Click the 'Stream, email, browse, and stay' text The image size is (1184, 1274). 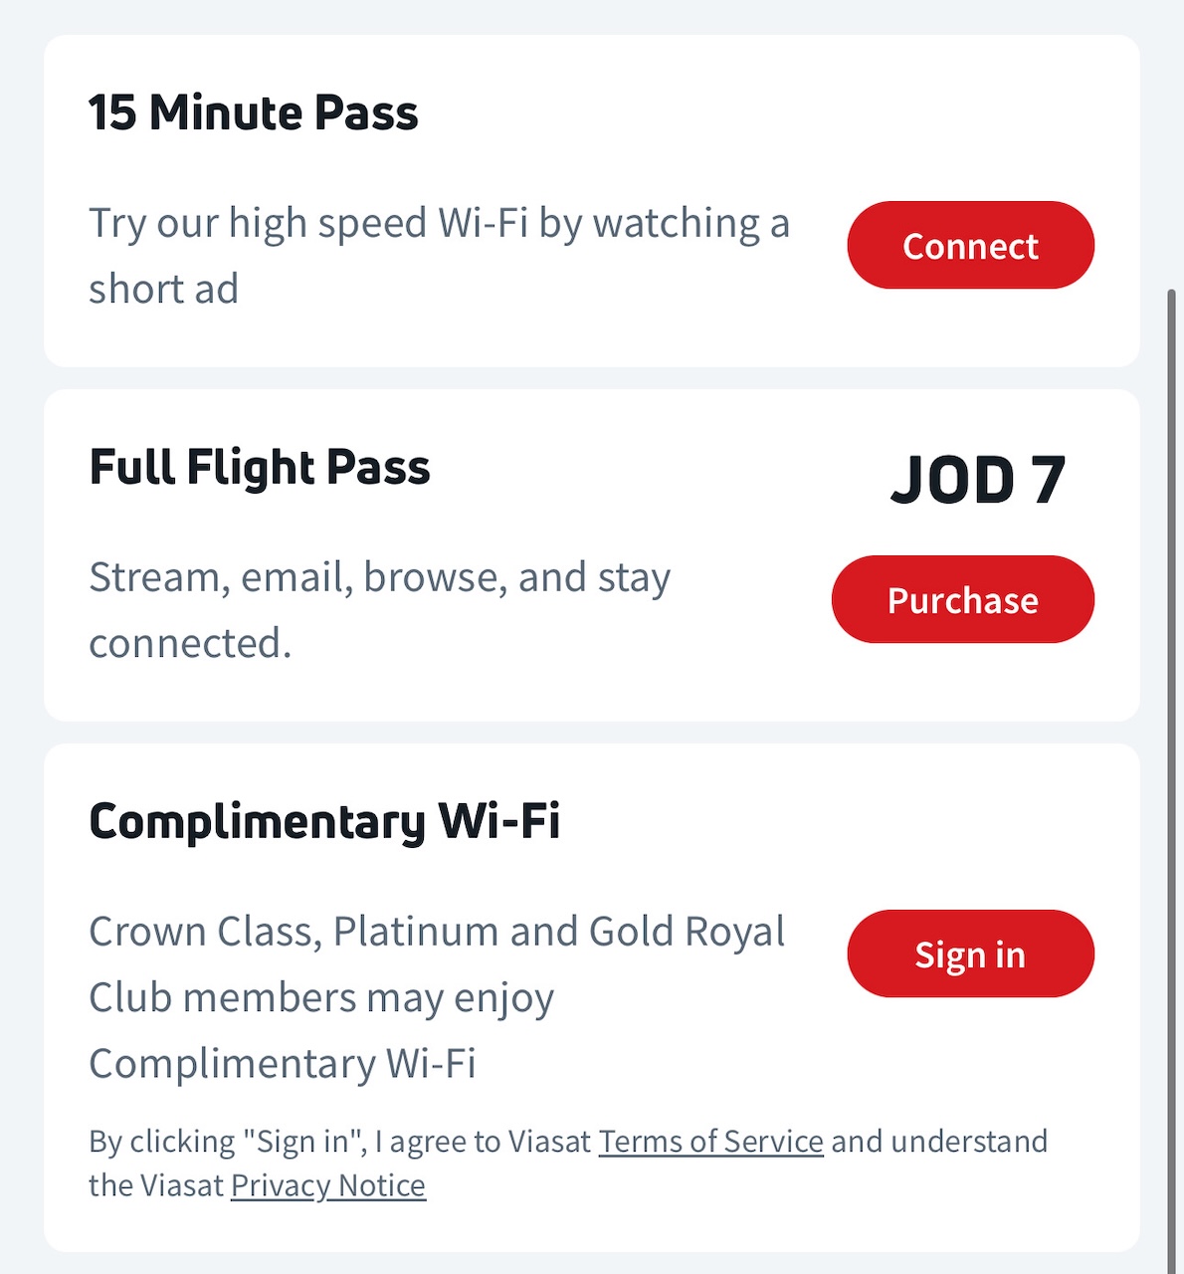click(379, 577)
